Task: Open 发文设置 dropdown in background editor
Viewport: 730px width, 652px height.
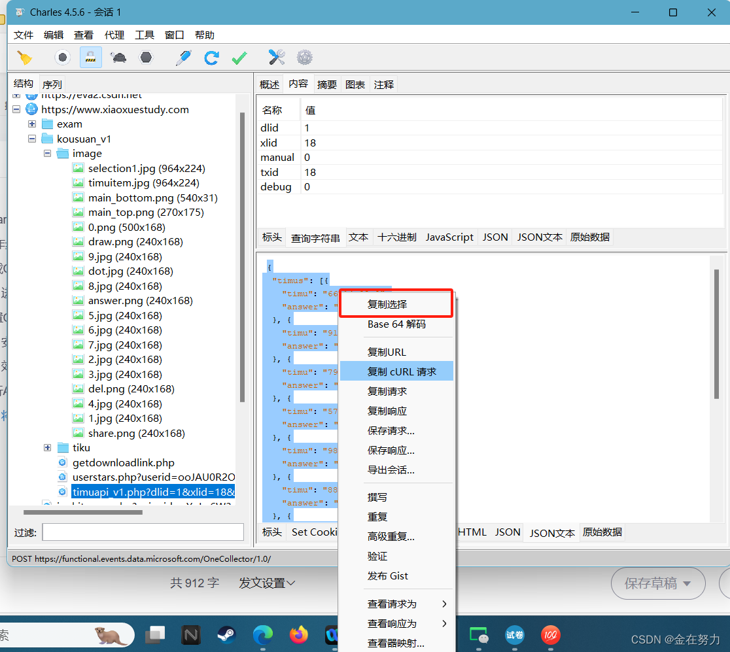Action: [267, 583]
